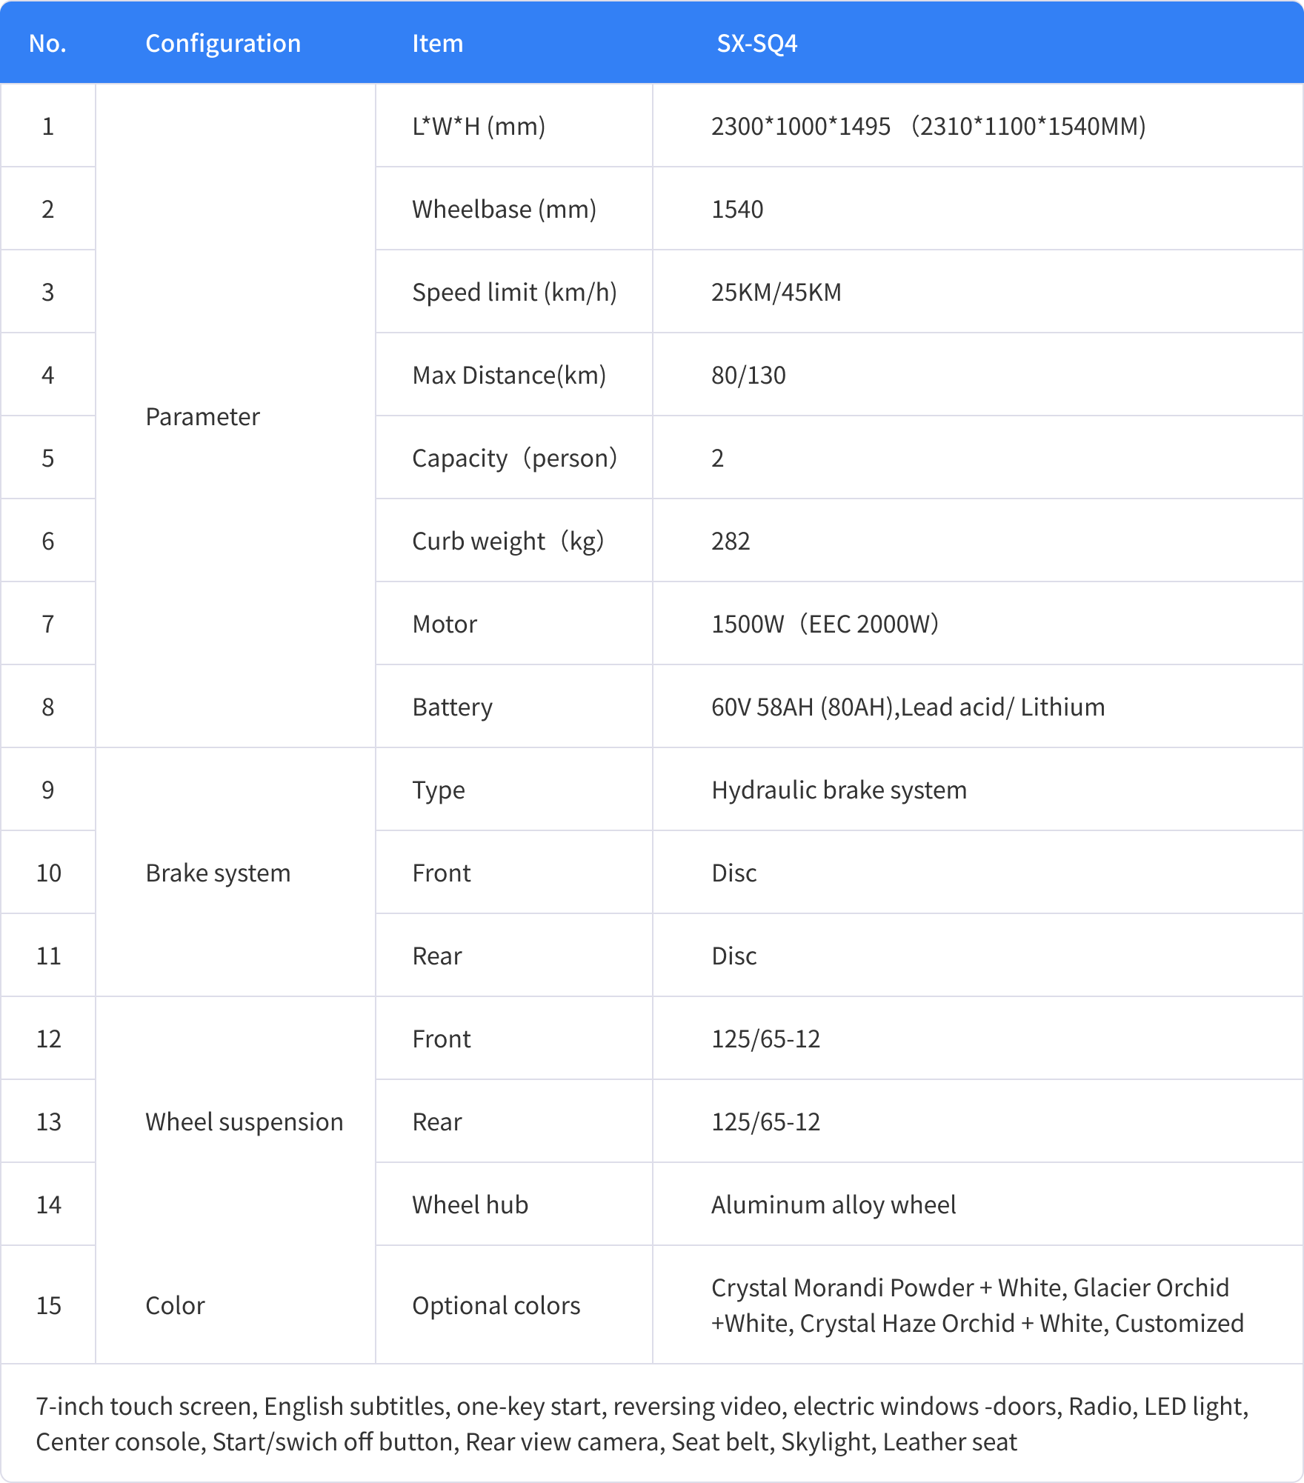Viewport: 1304px width, 1483px height.
Task: Select the Hydraulic brake system value
Action: (x=839, y=790)
